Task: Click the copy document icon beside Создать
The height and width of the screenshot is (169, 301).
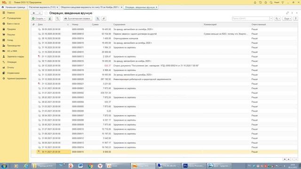Action: (50, 19)
